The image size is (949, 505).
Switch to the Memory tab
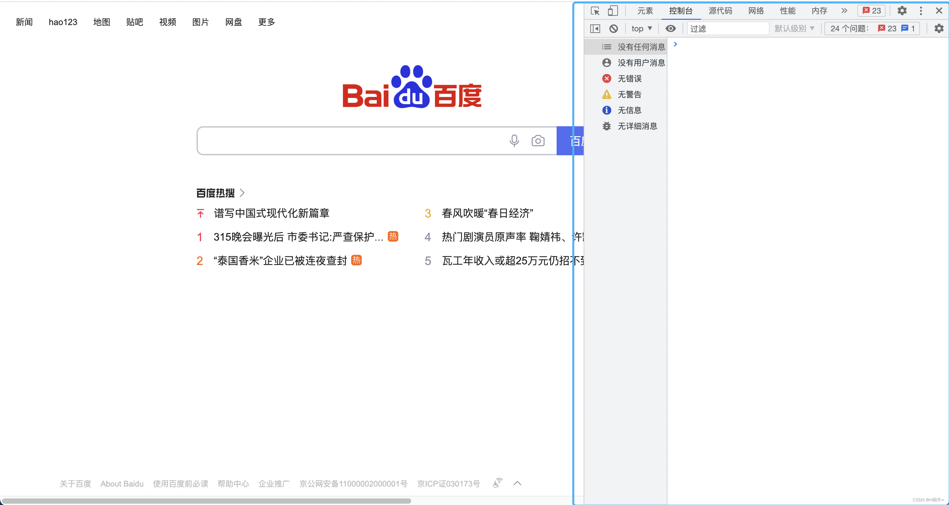819,11
